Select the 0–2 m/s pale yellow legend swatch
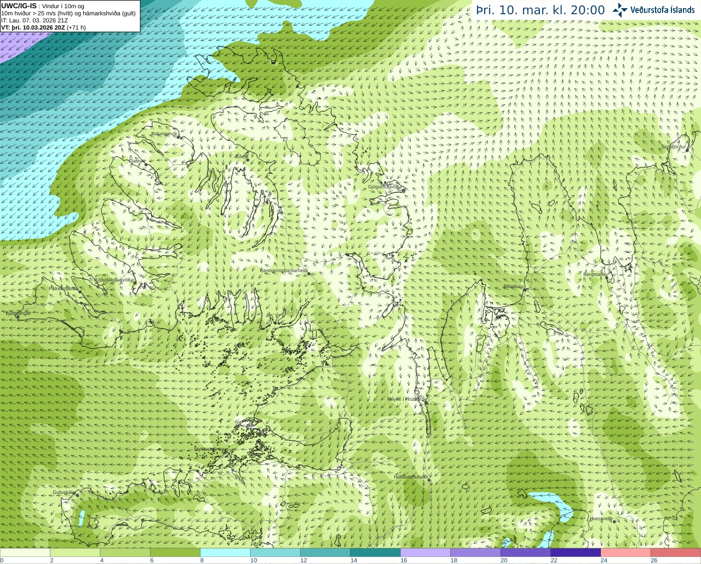This screenshot has width=701, height=564. [x=25, y=553]
